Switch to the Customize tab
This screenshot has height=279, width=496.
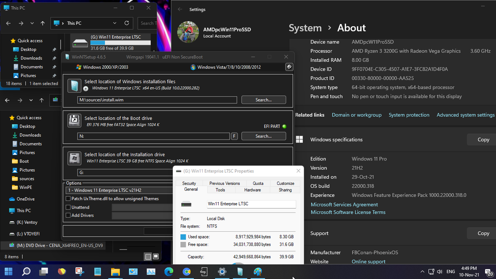286,183
